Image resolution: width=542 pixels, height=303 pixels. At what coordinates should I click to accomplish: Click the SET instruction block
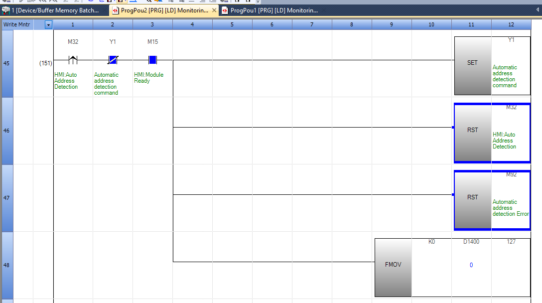[x=472, y=63]
